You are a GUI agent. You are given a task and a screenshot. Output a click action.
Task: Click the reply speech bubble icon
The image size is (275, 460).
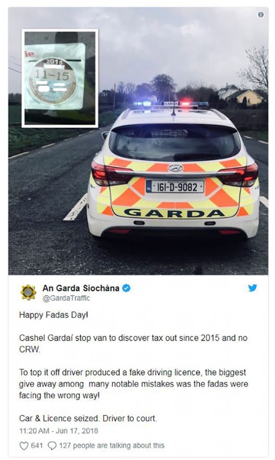click(52, 446)
